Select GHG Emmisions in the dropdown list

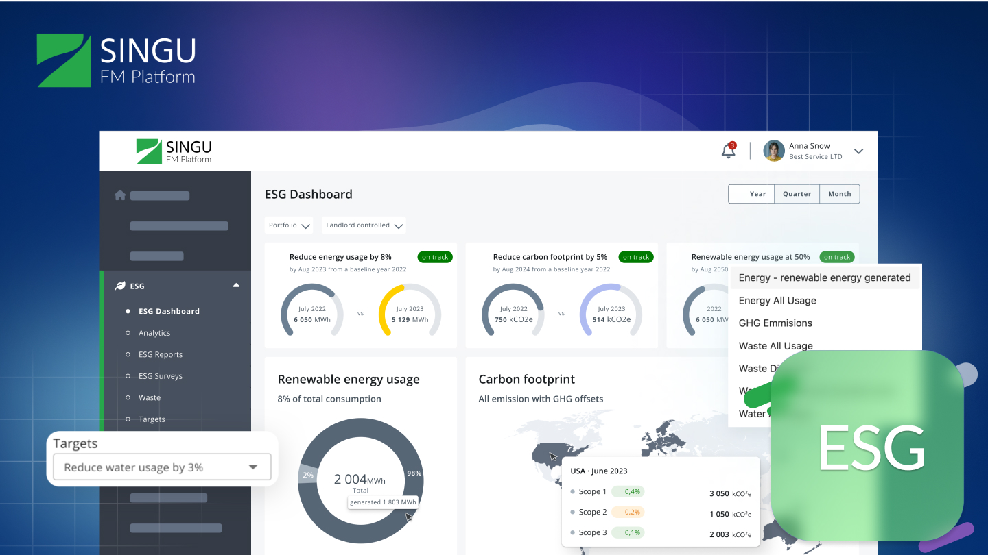click(x=775, y=323)
